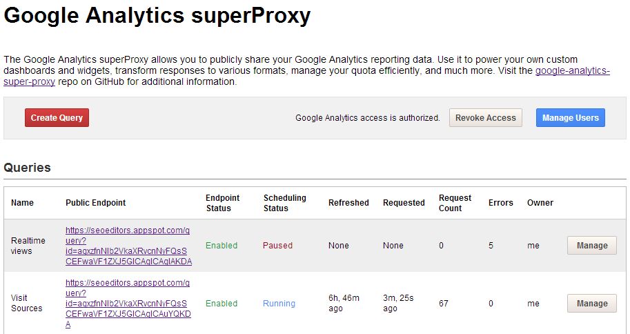
Task: Follow the google-analytics-super-proxy GitHub link
Action: pyautogui.click(x=572, y=71)
